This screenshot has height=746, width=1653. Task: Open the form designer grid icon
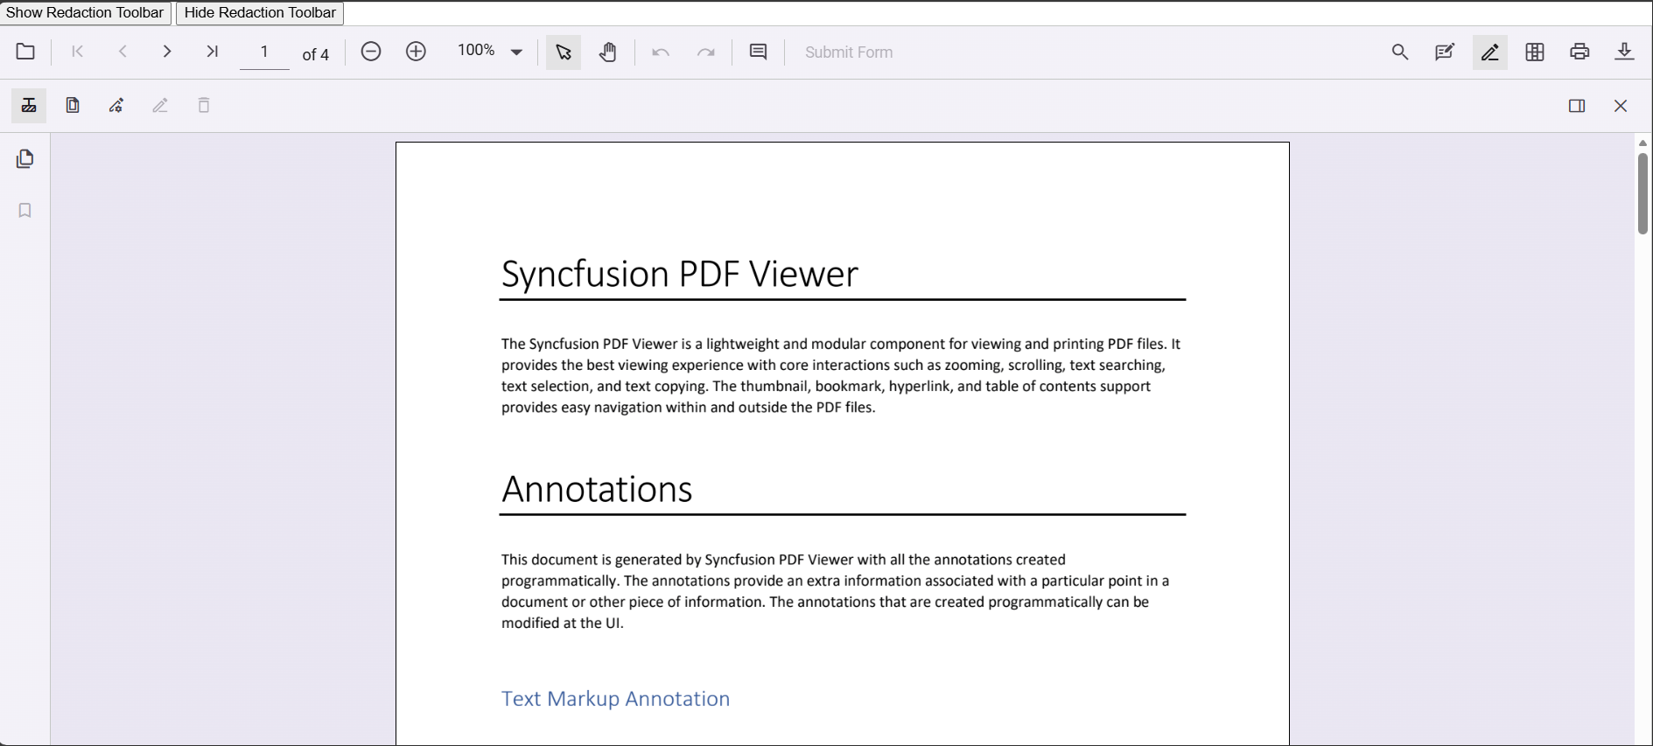tap(1535, 52)
